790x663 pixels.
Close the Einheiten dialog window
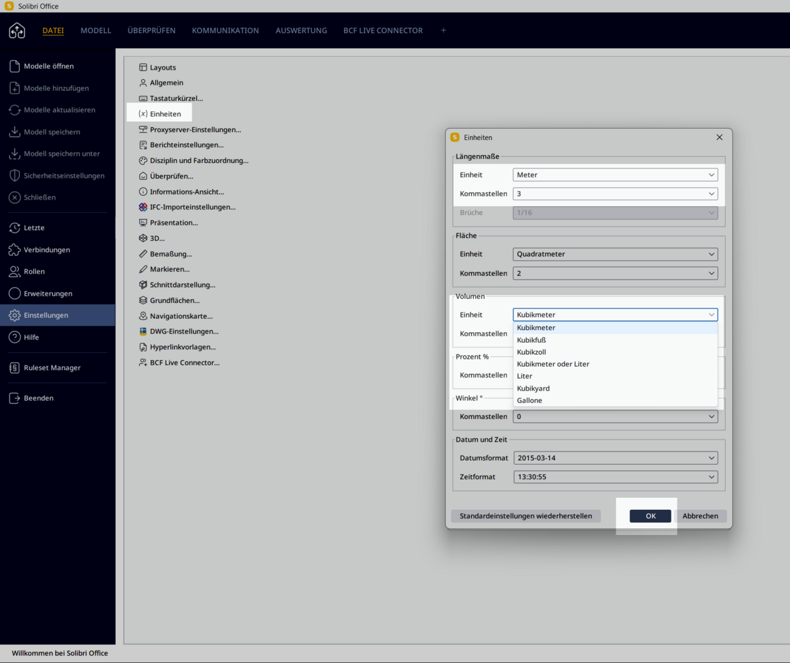pos(720,137)
